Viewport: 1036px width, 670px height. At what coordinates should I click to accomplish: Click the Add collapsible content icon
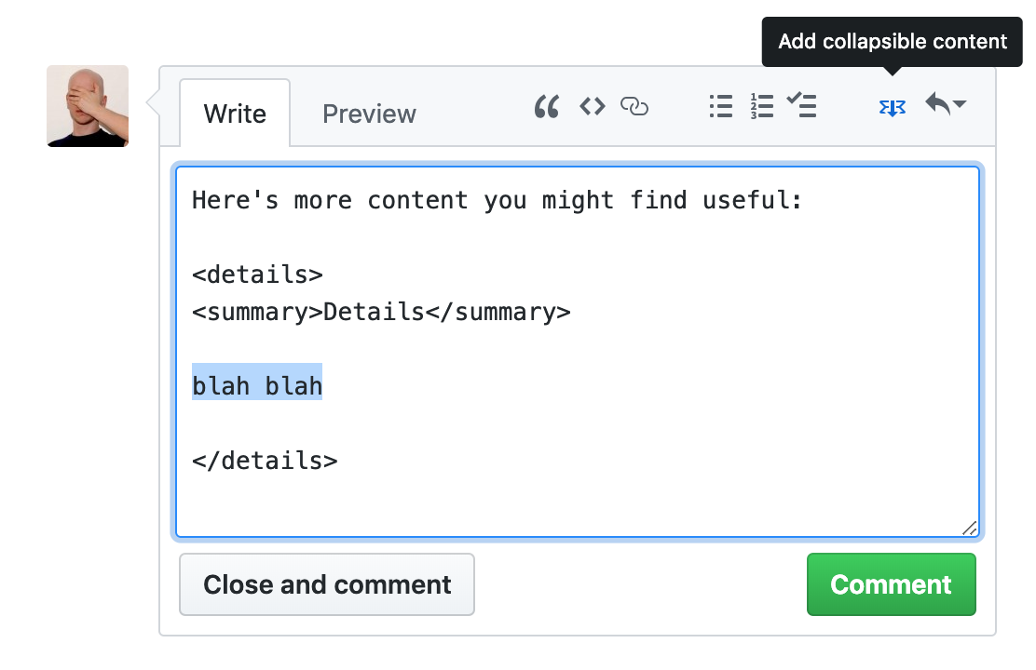[892, 107]
